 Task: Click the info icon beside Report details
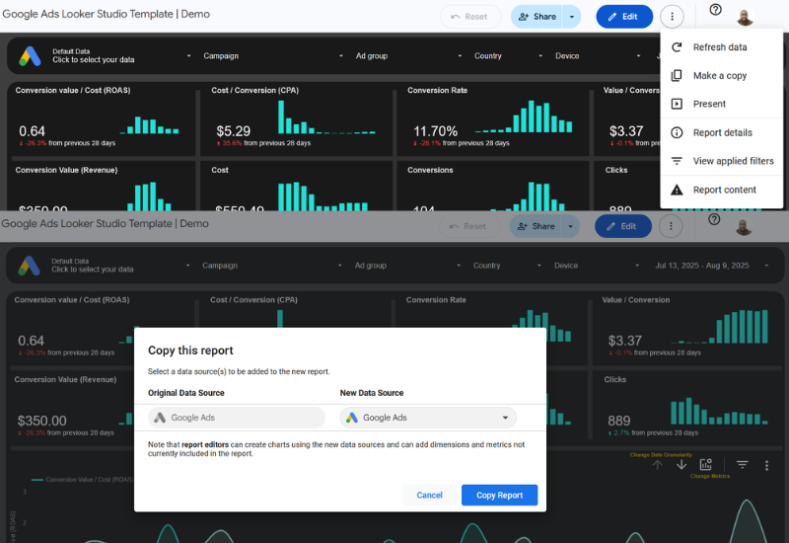(677, 132)
